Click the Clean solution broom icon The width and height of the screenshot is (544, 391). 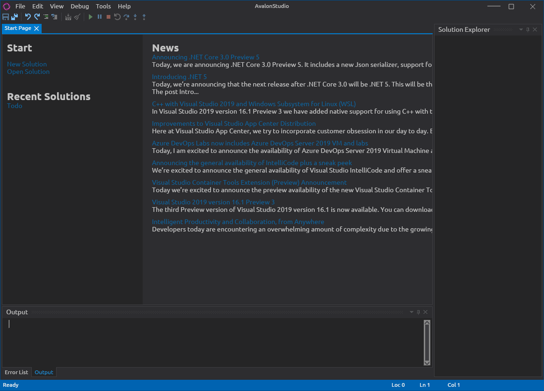click(x=77, y=16)
